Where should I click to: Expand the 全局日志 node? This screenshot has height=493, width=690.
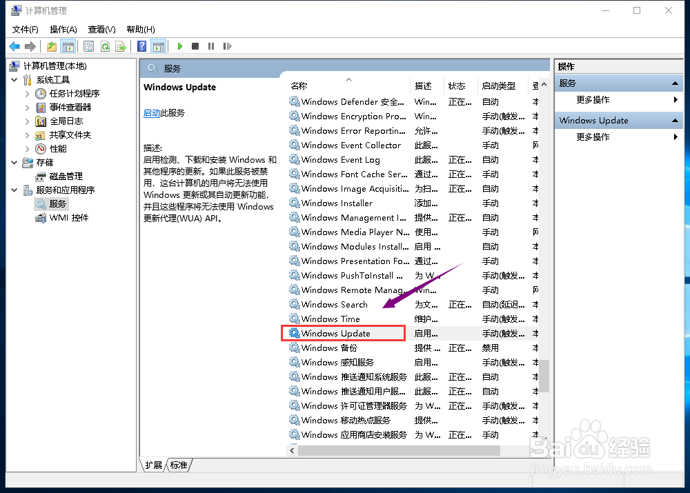click(28, 121)
